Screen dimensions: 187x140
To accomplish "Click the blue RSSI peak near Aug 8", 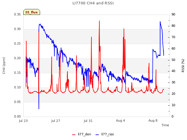I will (x=160, y=22).
